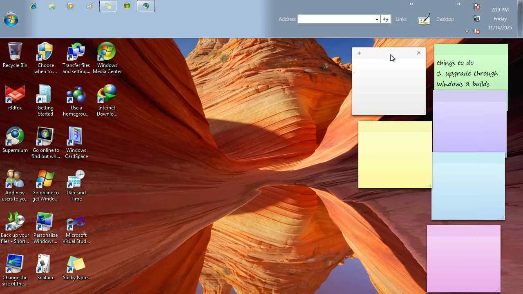Screen dimensions: 523x294
Task: Select the Sticky Notes desktop shortcut
Action: [x=76, y=268]
